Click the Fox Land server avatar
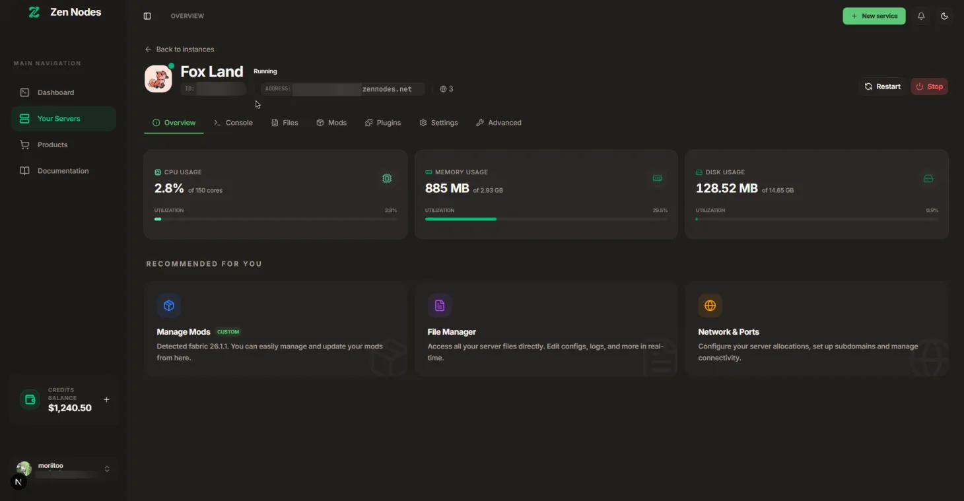The image size is (964, 501). coord(158,77)
